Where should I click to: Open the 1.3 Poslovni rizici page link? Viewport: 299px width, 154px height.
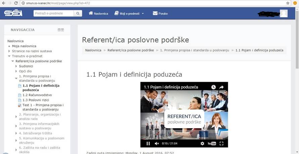click(36, 100)
